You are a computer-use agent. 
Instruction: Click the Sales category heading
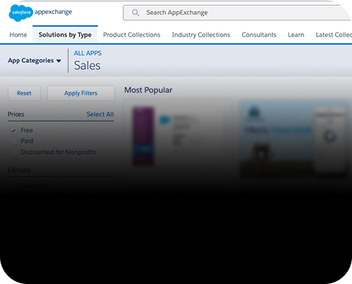click(87, 66)
